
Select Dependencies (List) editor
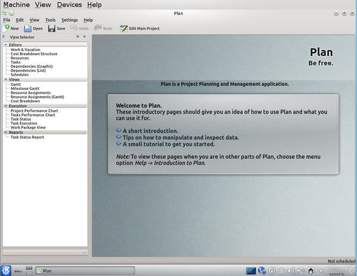(28, 71)
